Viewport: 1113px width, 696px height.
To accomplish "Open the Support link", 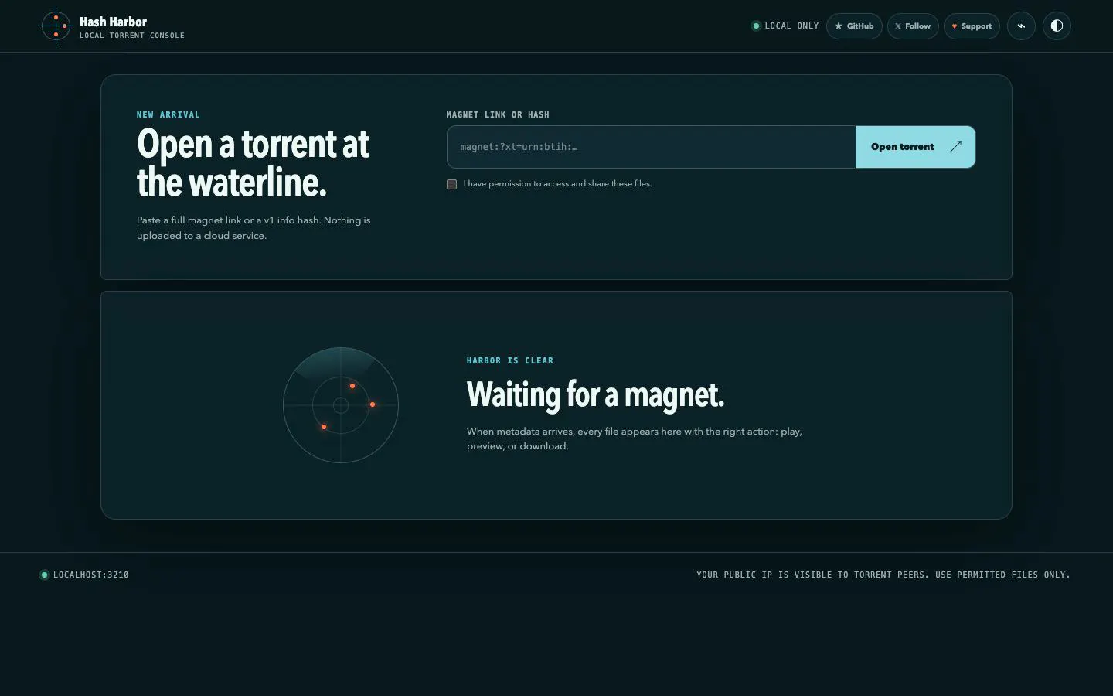I will click(972, 26).
